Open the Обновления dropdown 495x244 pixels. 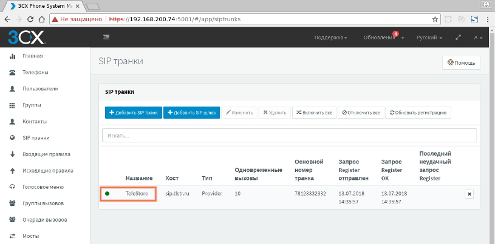pyautogui.click(x=384, y=38)
